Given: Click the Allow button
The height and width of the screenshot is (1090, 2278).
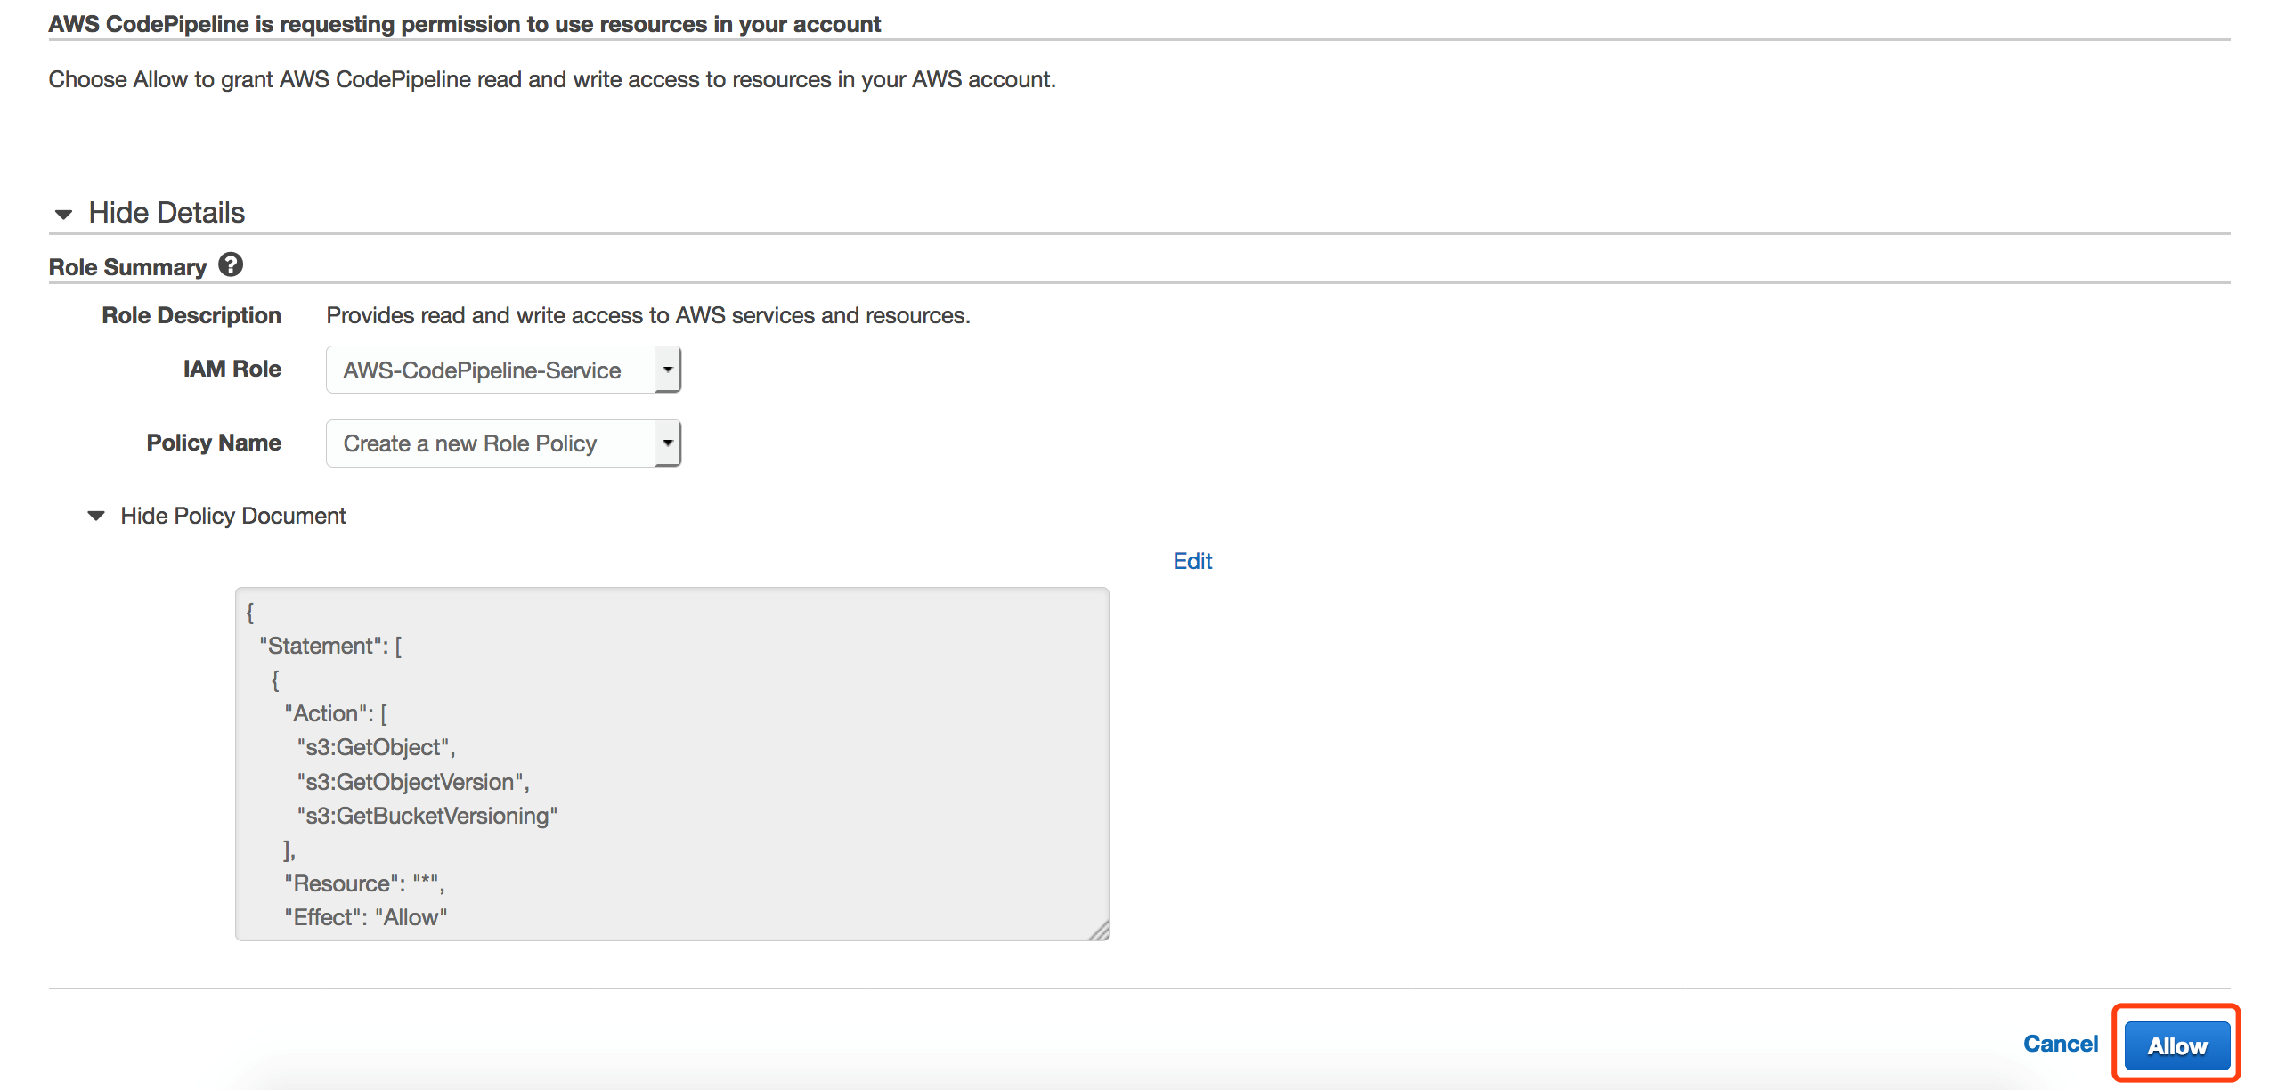Looking at the screenshot, I should pos(2176,1045).
